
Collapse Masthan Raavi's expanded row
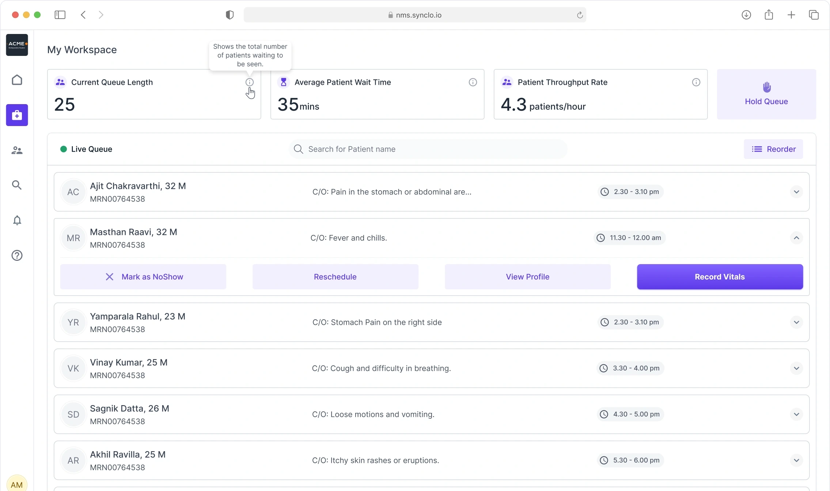[796, 238]
